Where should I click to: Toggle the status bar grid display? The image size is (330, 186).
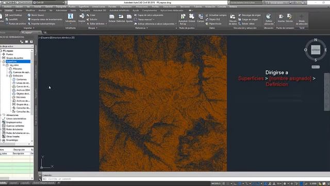224,184
